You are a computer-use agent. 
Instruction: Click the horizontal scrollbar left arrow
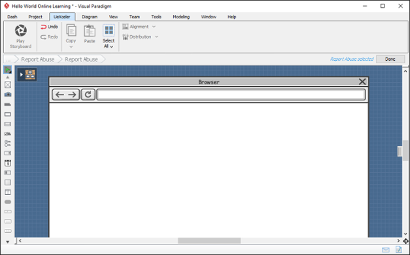pos(20,241)
